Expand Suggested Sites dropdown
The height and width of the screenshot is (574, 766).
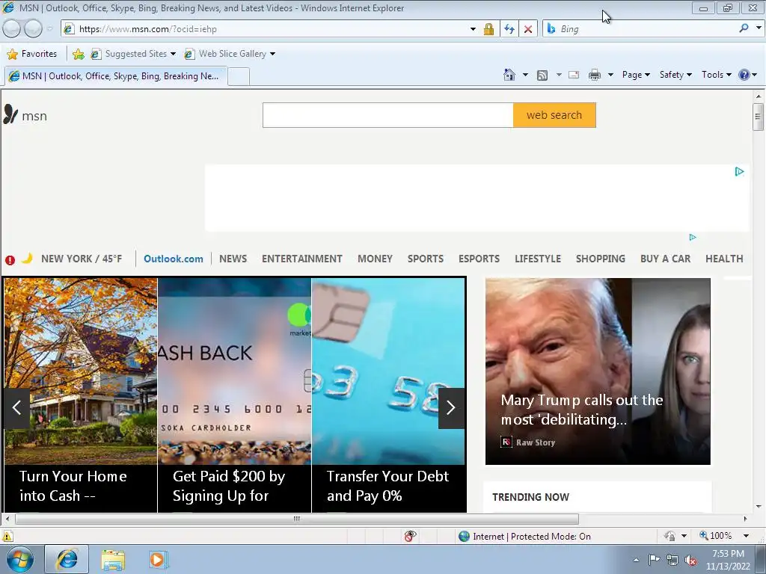click(x=173, y=54)
